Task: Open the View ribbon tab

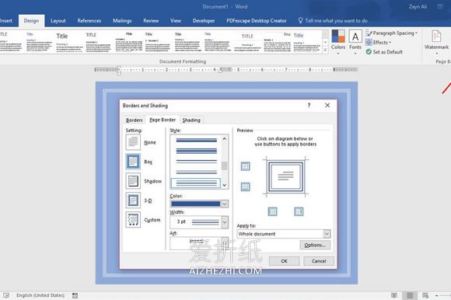Action: [176, 21]
